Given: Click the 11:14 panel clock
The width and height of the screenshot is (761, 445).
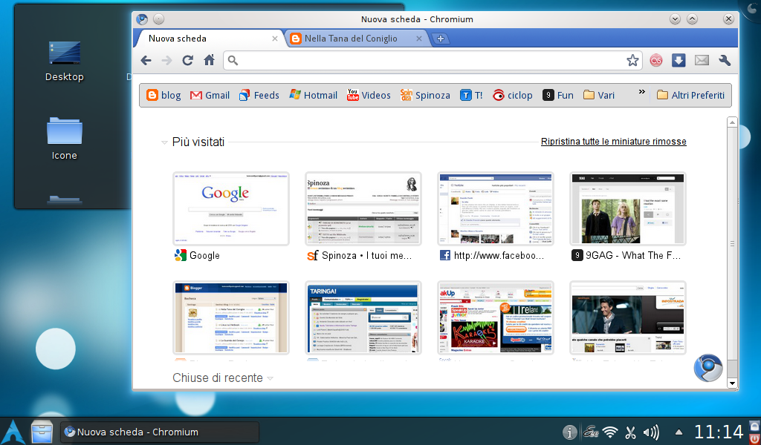Looking at the screenshot, I should coord(719,432).
